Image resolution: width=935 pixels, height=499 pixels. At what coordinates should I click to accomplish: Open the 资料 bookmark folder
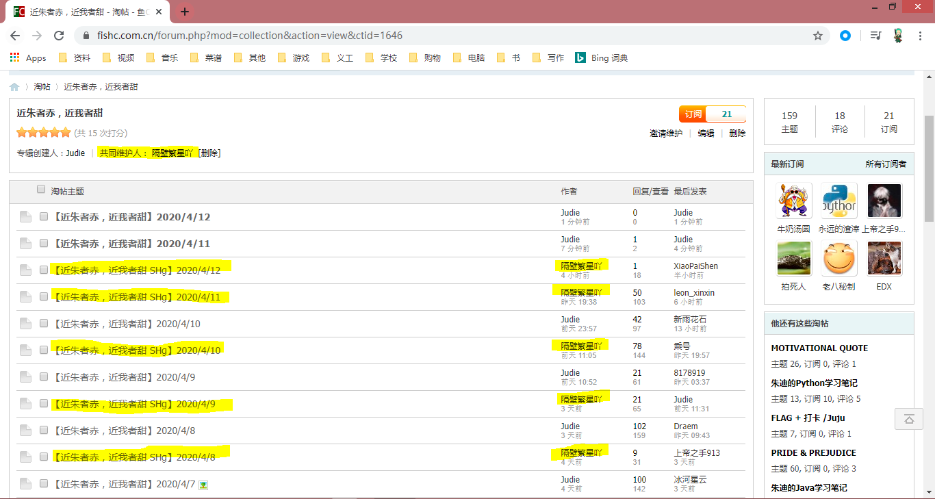coord(75,58)
